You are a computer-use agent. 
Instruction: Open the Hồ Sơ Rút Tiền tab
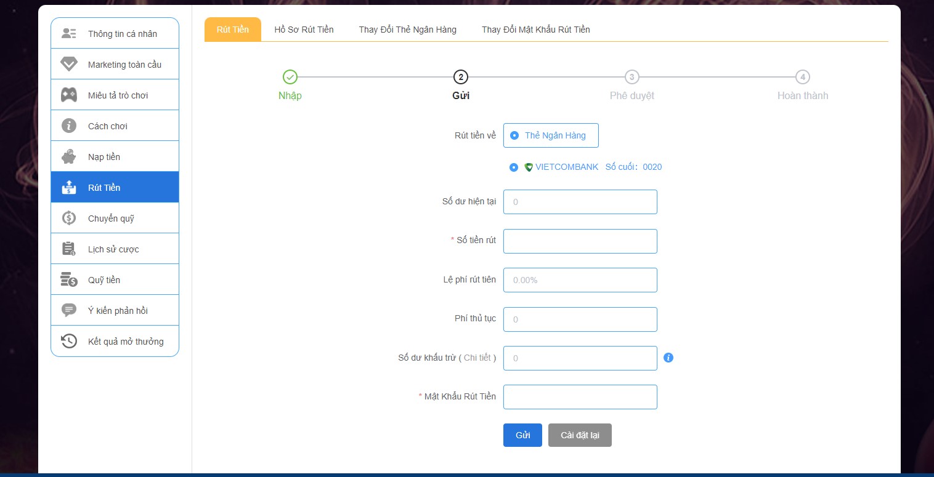(x=304, y=30)
